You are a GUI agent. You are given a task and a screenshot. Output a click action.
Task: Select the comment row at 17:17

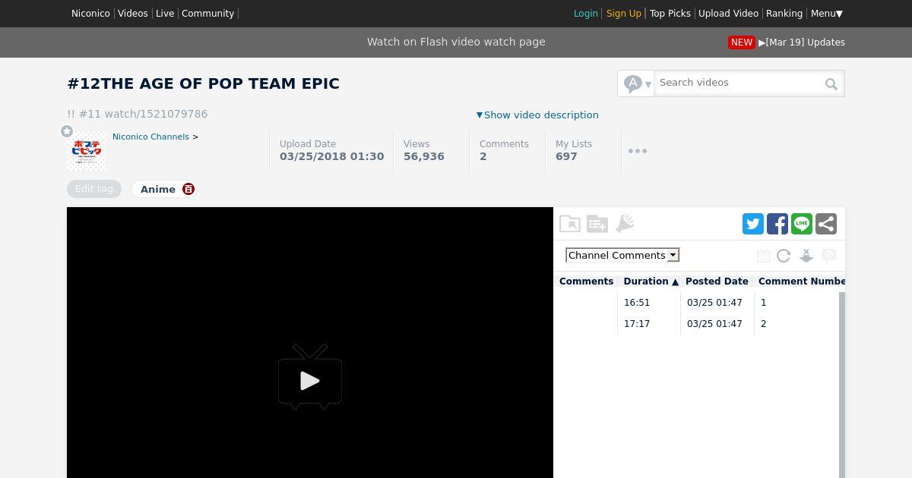[696, 324]
